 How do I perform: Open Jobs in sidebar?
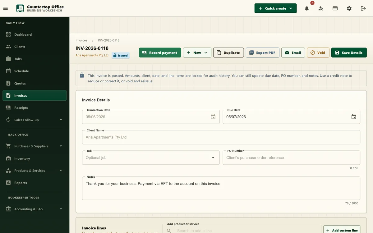point(35,59)
